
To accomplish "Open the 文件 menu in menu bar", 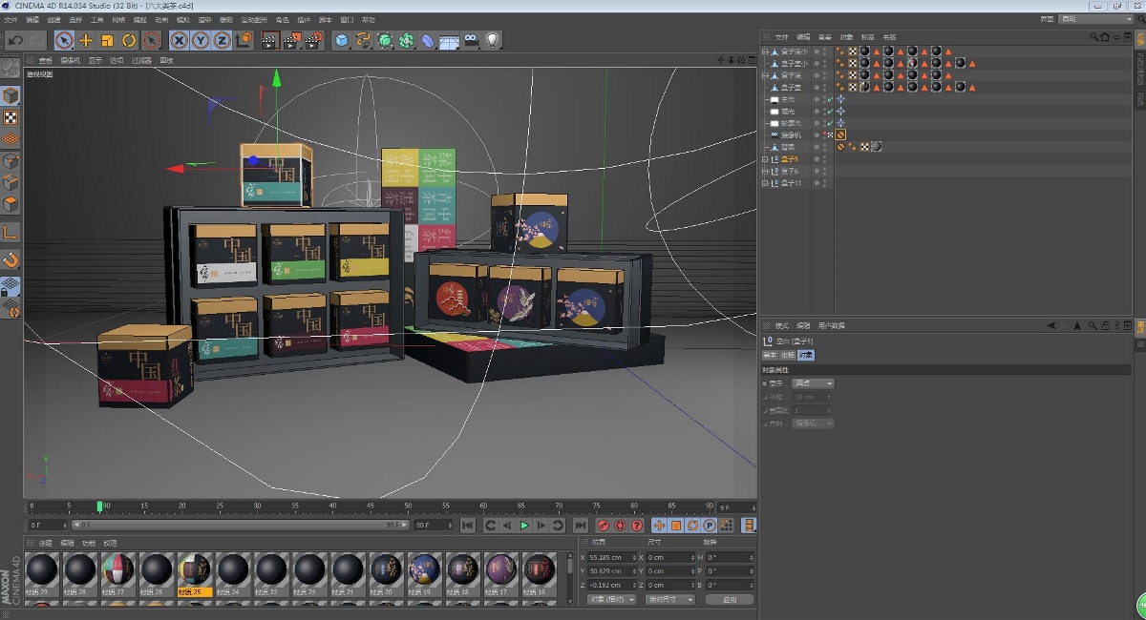I will tap(11, 19).
